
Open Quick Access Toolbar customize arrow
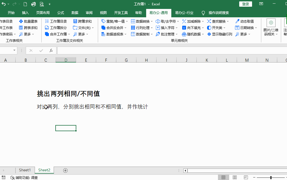(x=49, y=4)
